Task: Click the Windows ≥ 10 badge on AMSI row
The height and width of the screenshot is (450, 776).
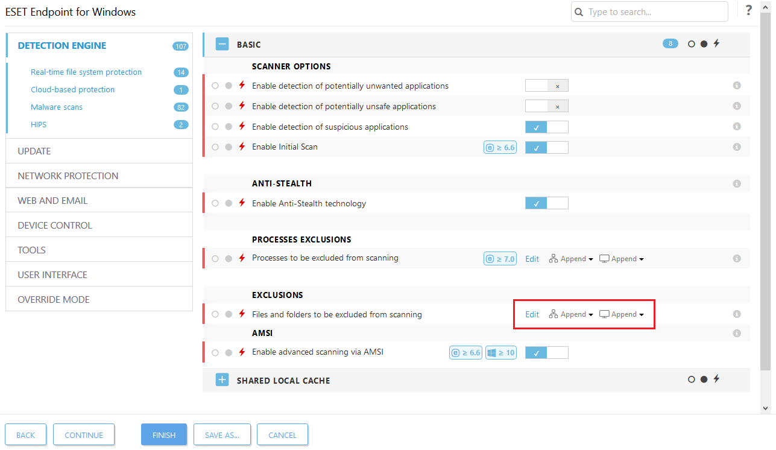Action: tap(500, 352)
